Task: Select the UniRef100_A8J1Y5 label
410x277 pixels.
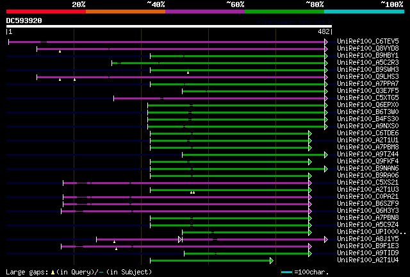Action: pyautogui.click(x=368, y=239)
